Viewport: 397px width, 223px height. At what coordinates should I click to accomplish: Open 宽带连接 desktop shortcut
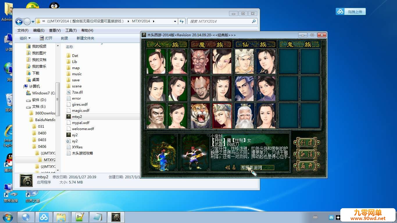coord(10,193)
